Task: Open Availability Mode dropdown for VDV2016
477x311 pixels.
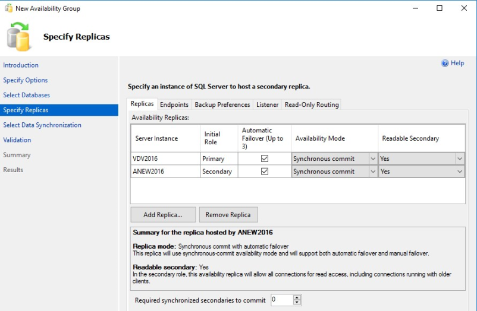Action: pos(373,158)
